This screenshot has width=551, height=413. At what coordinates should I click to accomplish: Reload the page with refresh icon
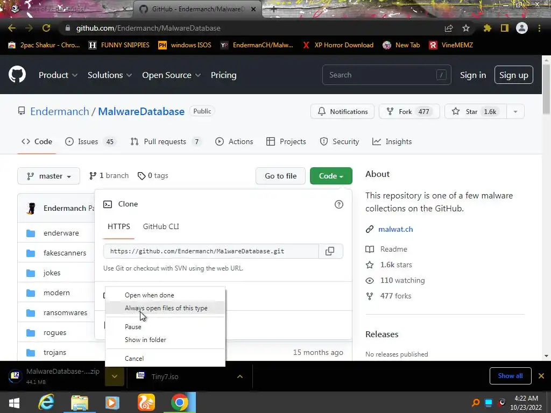point(46,28)
